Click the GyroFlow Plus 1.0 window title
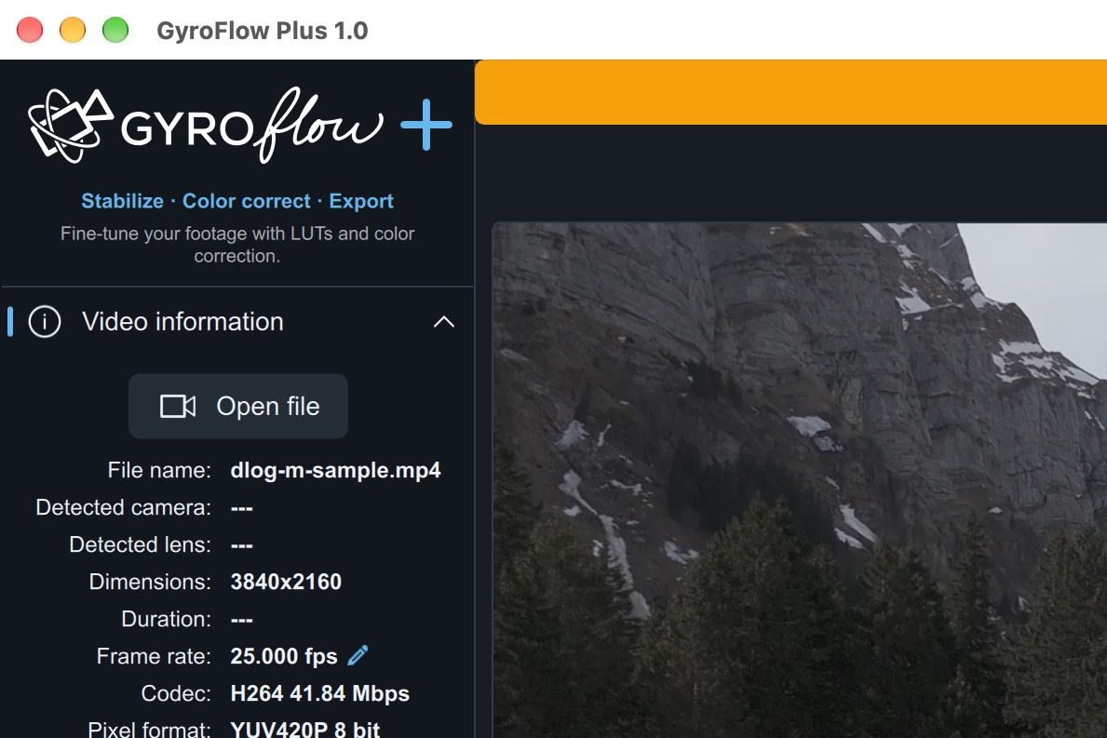This screenshot has height=738, width=1107. pos(263,31)
